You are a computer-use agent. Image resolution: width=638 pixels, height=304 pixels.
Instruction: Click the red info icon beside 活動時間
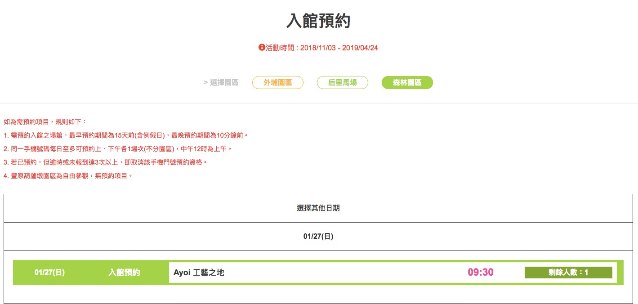point(261,47)
